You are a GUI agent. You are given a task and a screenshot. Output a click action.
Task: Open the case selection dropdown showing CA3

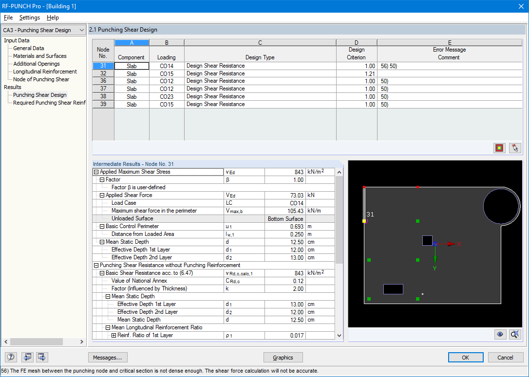coord(82,30)
